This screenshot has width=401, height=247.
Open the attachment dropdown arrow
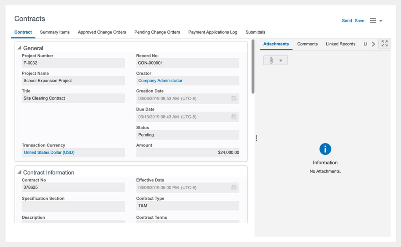click(x=281, y=61)
